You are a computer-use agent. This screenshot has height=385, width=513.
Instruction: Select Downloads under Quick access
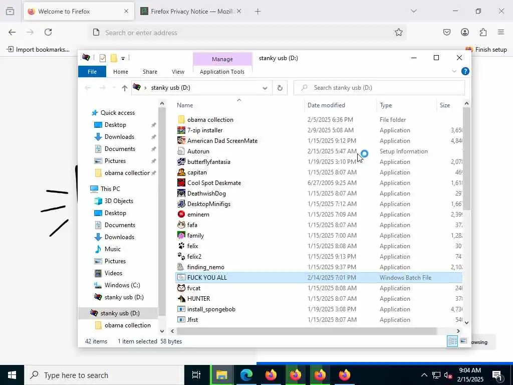(x=119, y=137)
